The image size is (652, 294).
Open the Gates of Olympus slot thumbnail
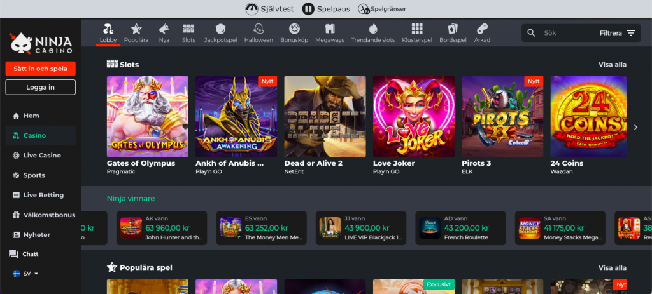point(148,117)
